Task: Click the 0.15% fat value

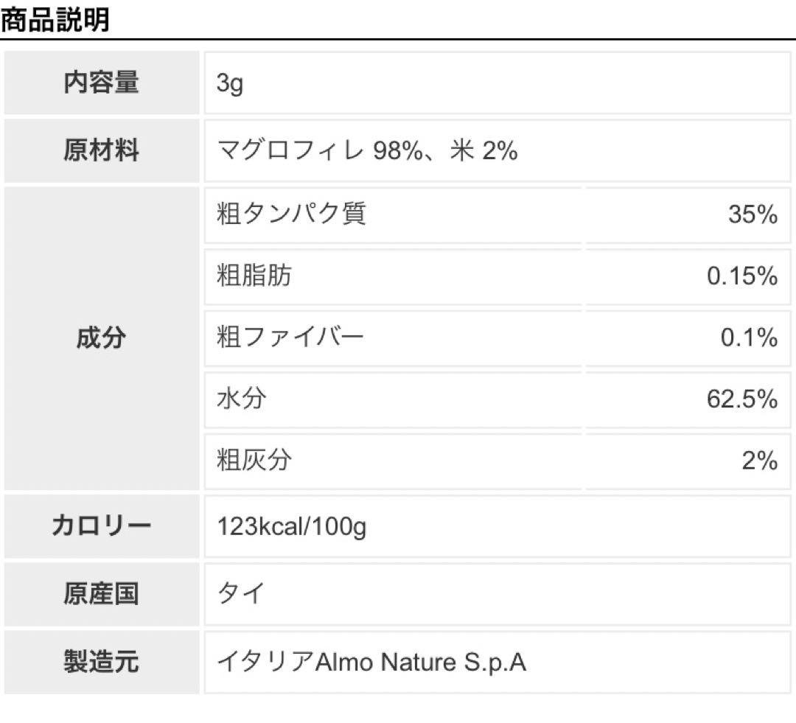Action: pos(742,276)
